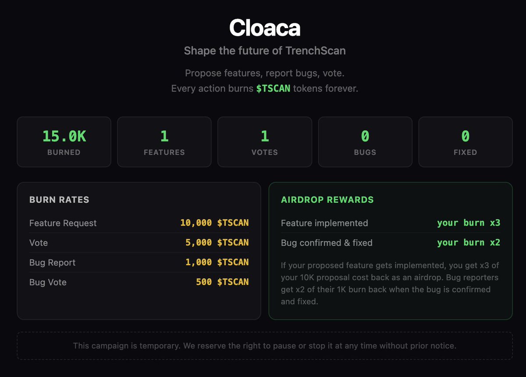The height and width of the screenshot is (377, 526).
Task: Click the temporary campaign notice banner
Action: point(265,346)
